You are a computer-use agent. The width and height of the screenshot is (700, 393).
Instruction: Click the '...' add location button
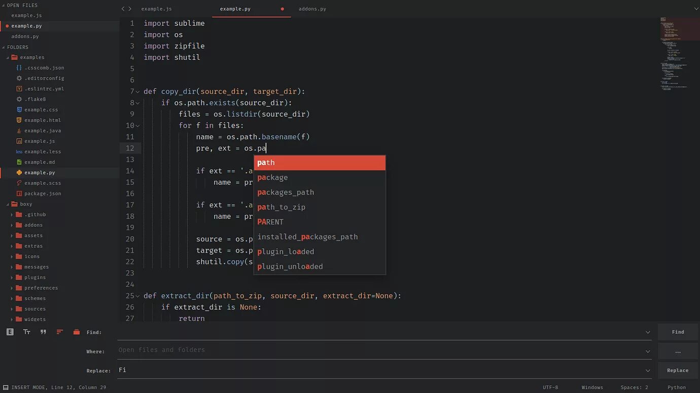678,351
